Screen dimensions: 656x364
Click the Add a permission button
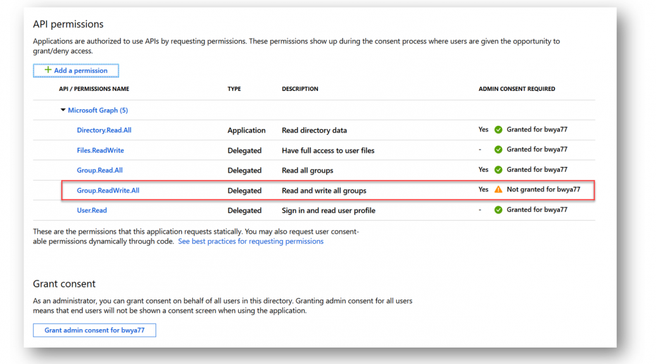click(x=76, y=70)
